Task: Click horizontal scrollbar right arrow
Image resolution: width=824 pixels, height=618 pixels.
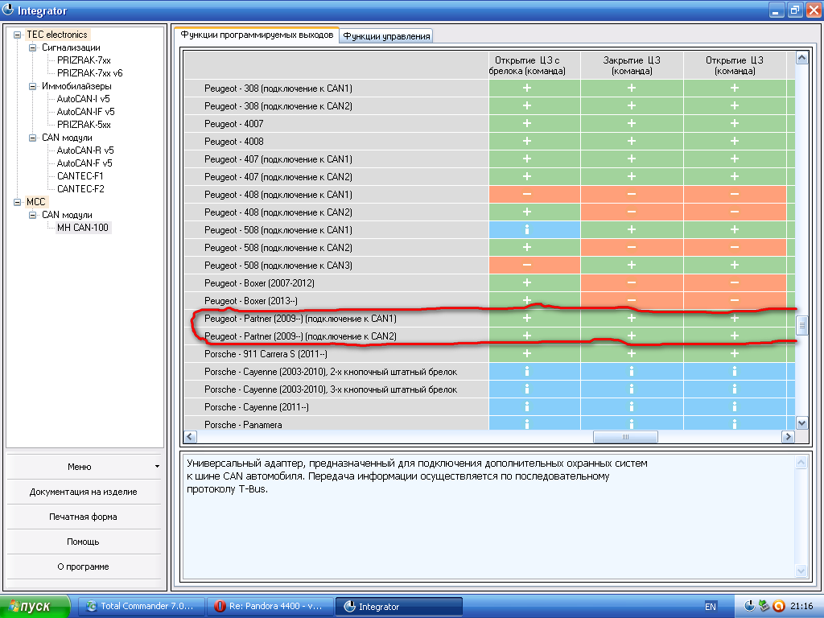Action: click(788, 437)
